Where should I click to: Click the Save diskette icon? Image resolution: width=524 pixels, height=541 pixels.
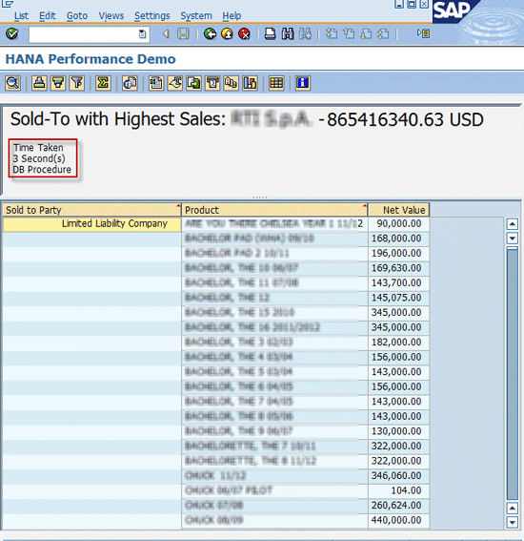click(183, 33)
